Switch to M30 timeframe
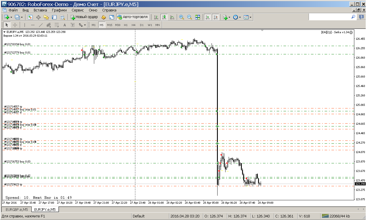 coord(118,25)
